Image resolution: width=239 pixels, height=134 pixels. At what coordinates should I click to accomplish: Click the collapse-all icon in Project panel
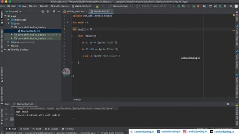click(x=48, y=12)
